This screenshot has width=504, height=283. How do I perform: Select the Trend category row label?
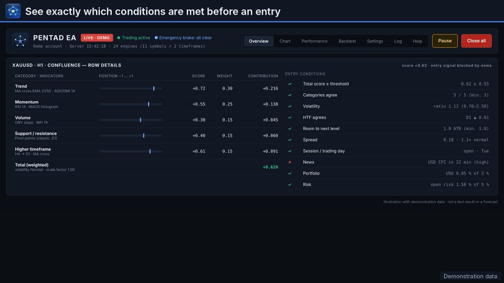click(x=21, y=86)
